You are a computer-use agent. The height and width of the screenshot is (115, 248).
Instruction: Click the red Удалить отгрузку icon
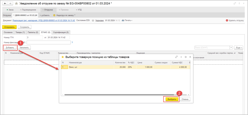pos(227,20)
